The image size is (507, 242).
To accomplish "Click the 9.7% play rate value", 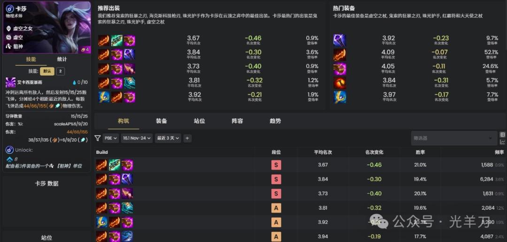I will pyautogui.click(x=492, y=38).
